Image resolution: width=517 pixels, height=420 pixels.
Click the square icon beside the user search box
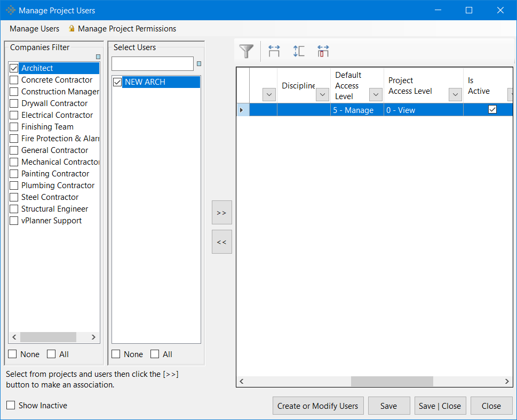tap(198, 63)
